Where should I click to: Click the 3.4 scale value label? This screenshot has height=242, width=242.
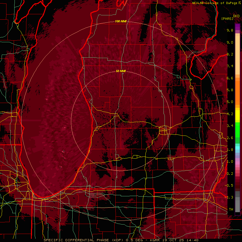coord(230,126)
